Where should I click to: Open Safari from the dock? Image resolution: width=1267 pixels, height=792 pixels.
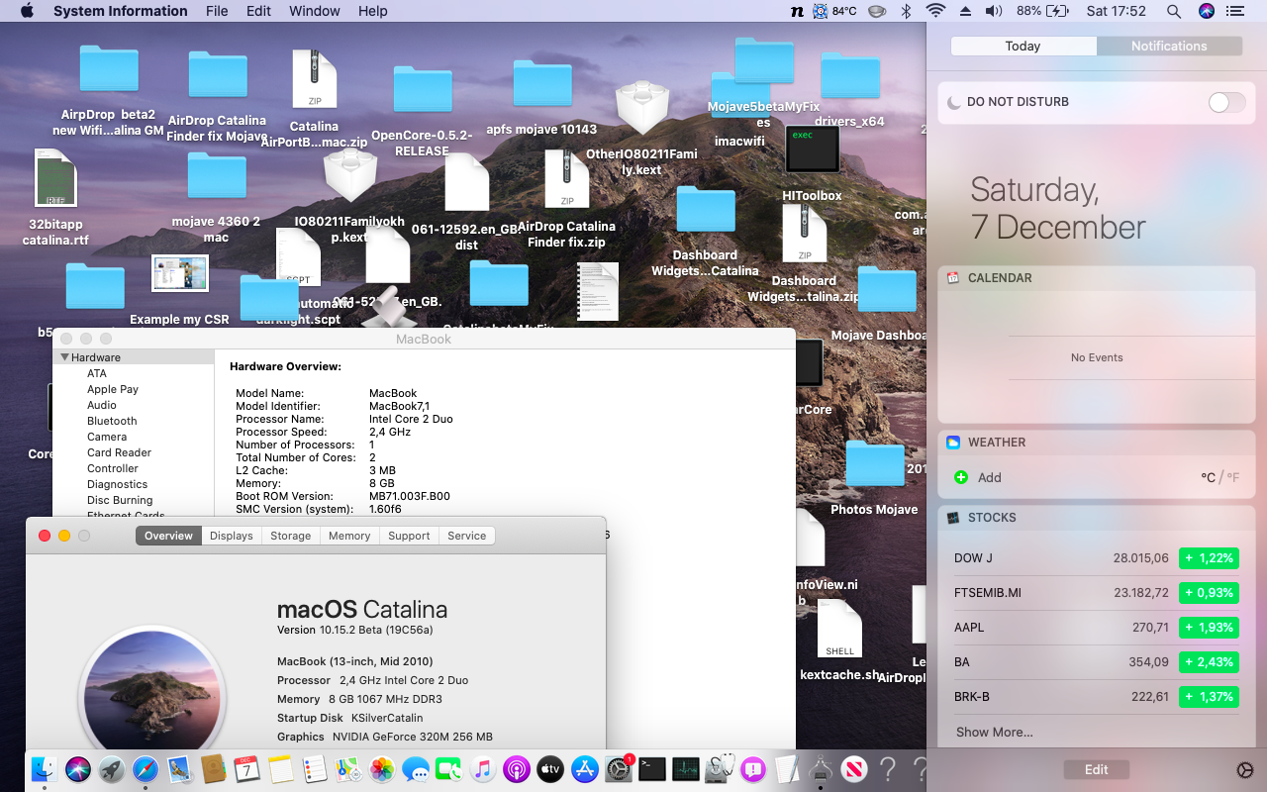click(x=146, y=768)
